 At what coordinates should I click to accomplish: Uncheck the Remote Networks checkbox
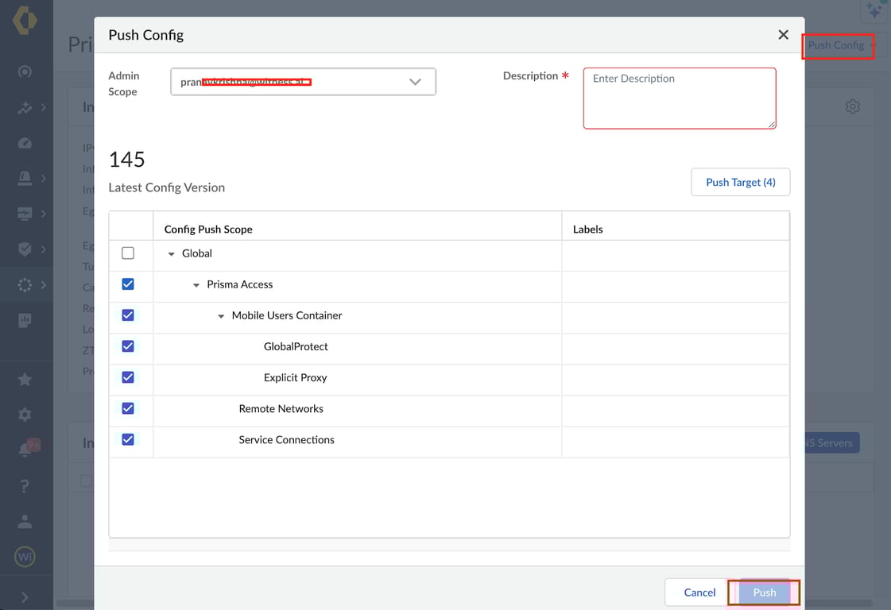tap(128, 408)
